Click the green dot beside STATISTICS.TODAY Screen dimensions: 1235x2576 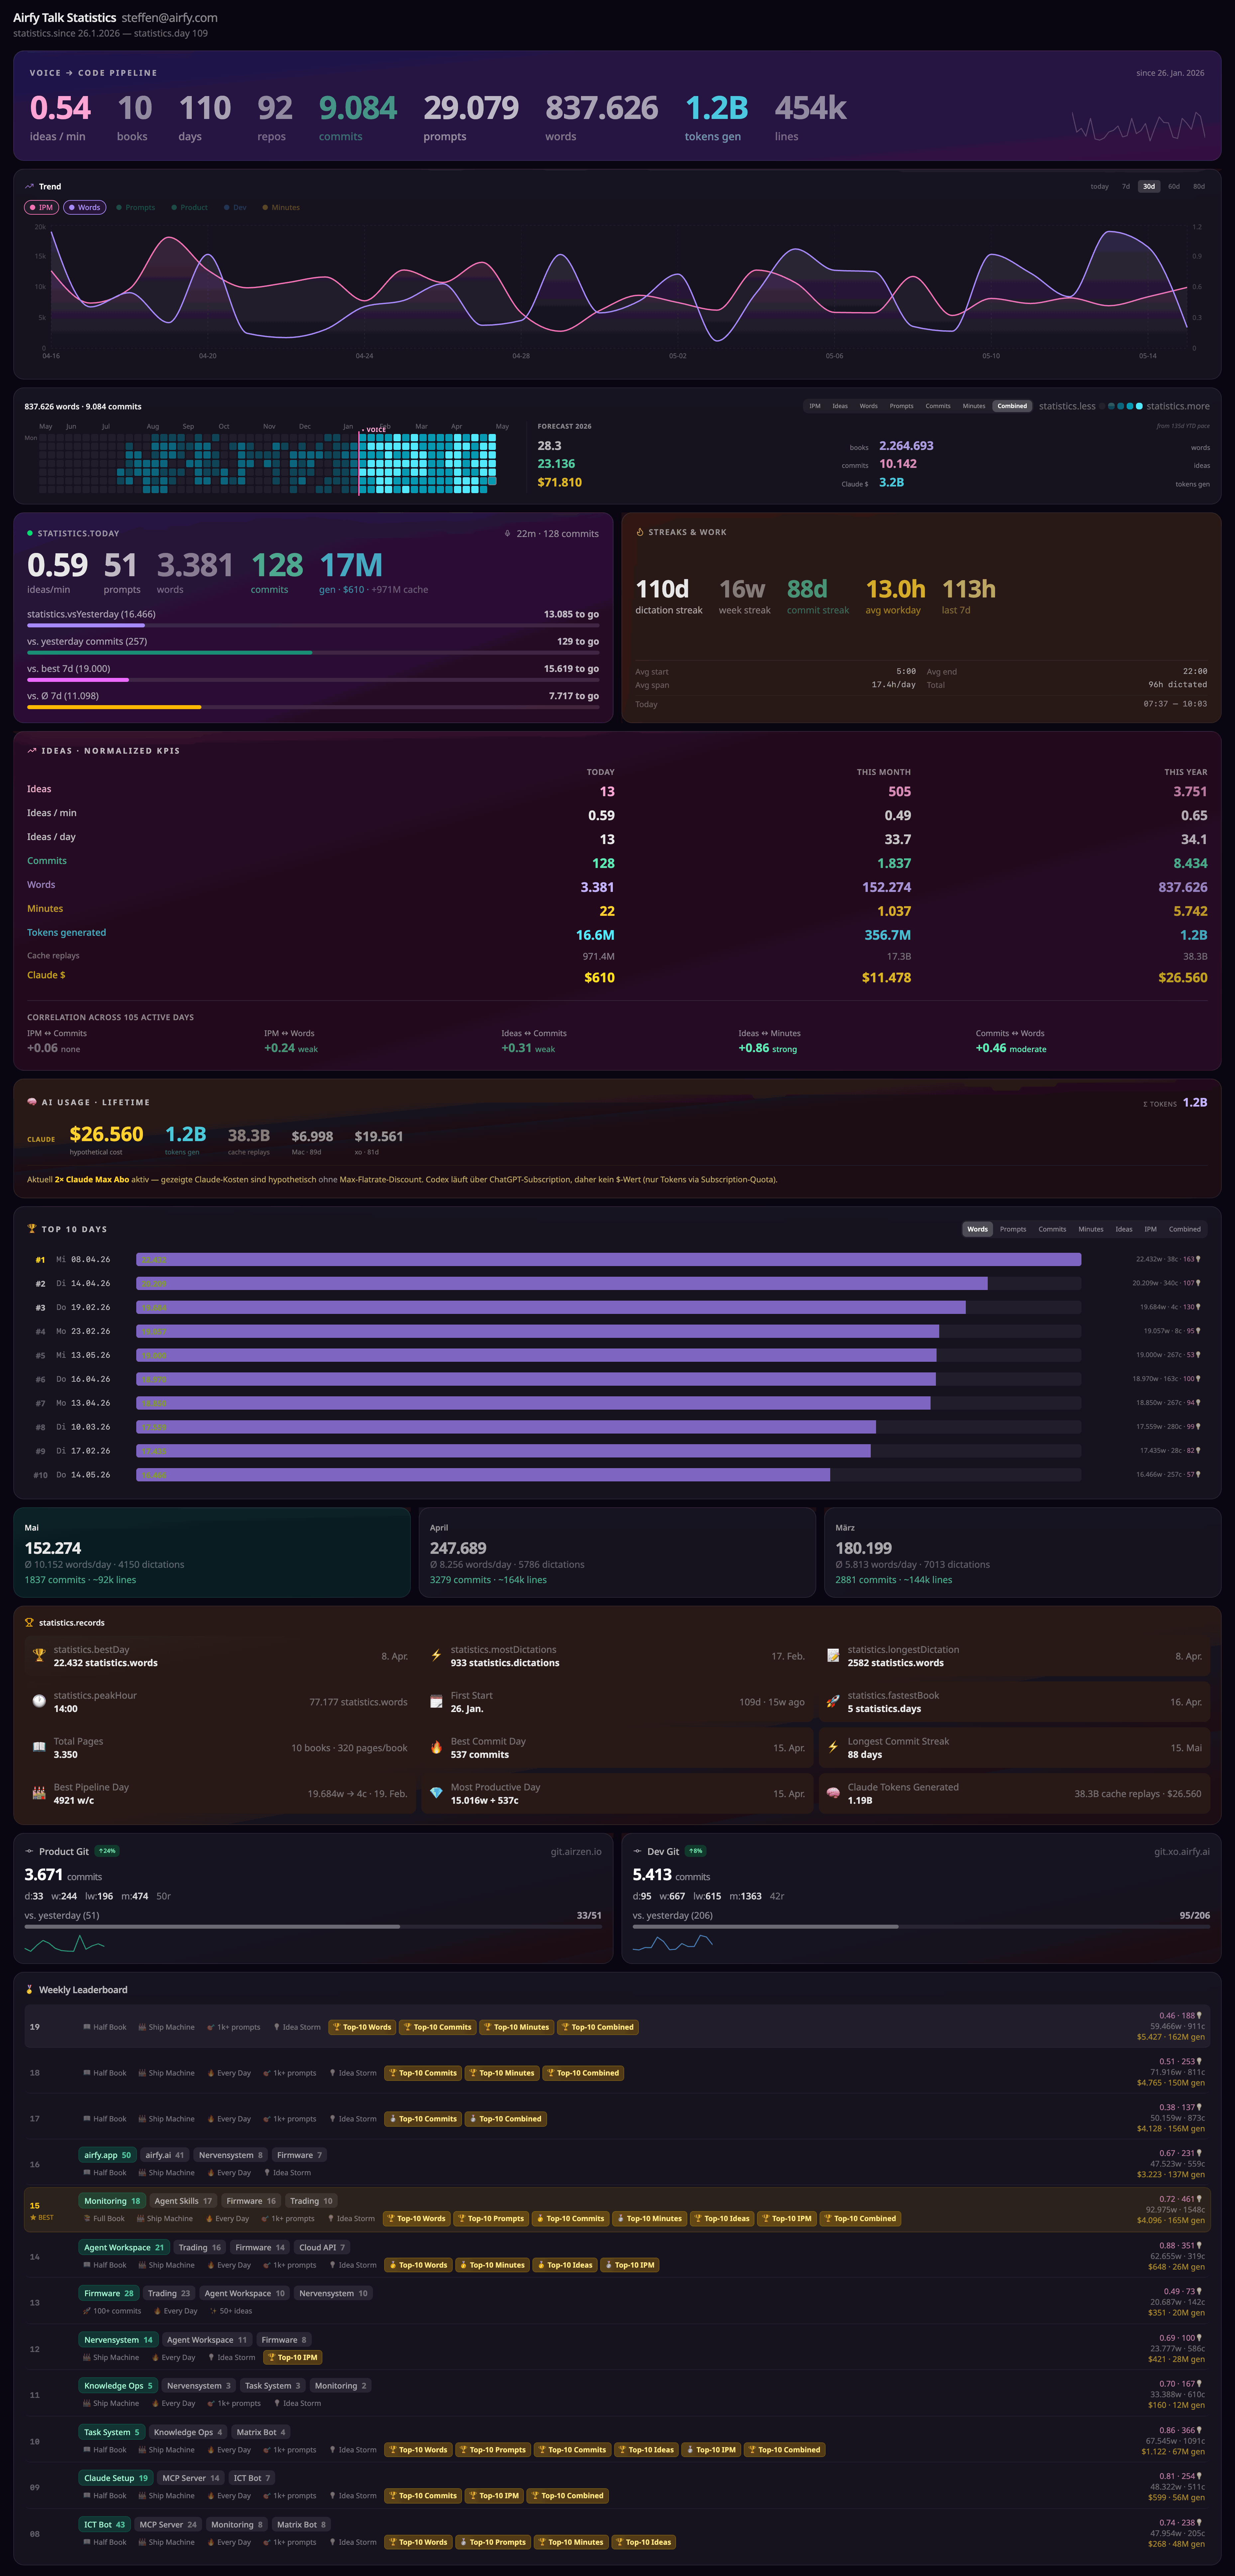click(30, 533)
